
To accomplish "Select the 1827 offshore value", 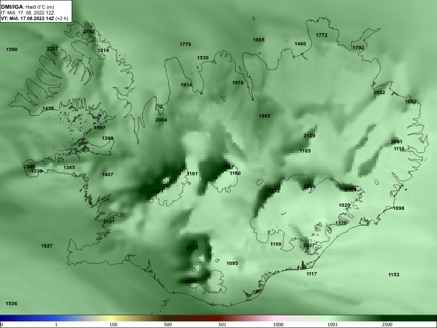I will [47, 246].
